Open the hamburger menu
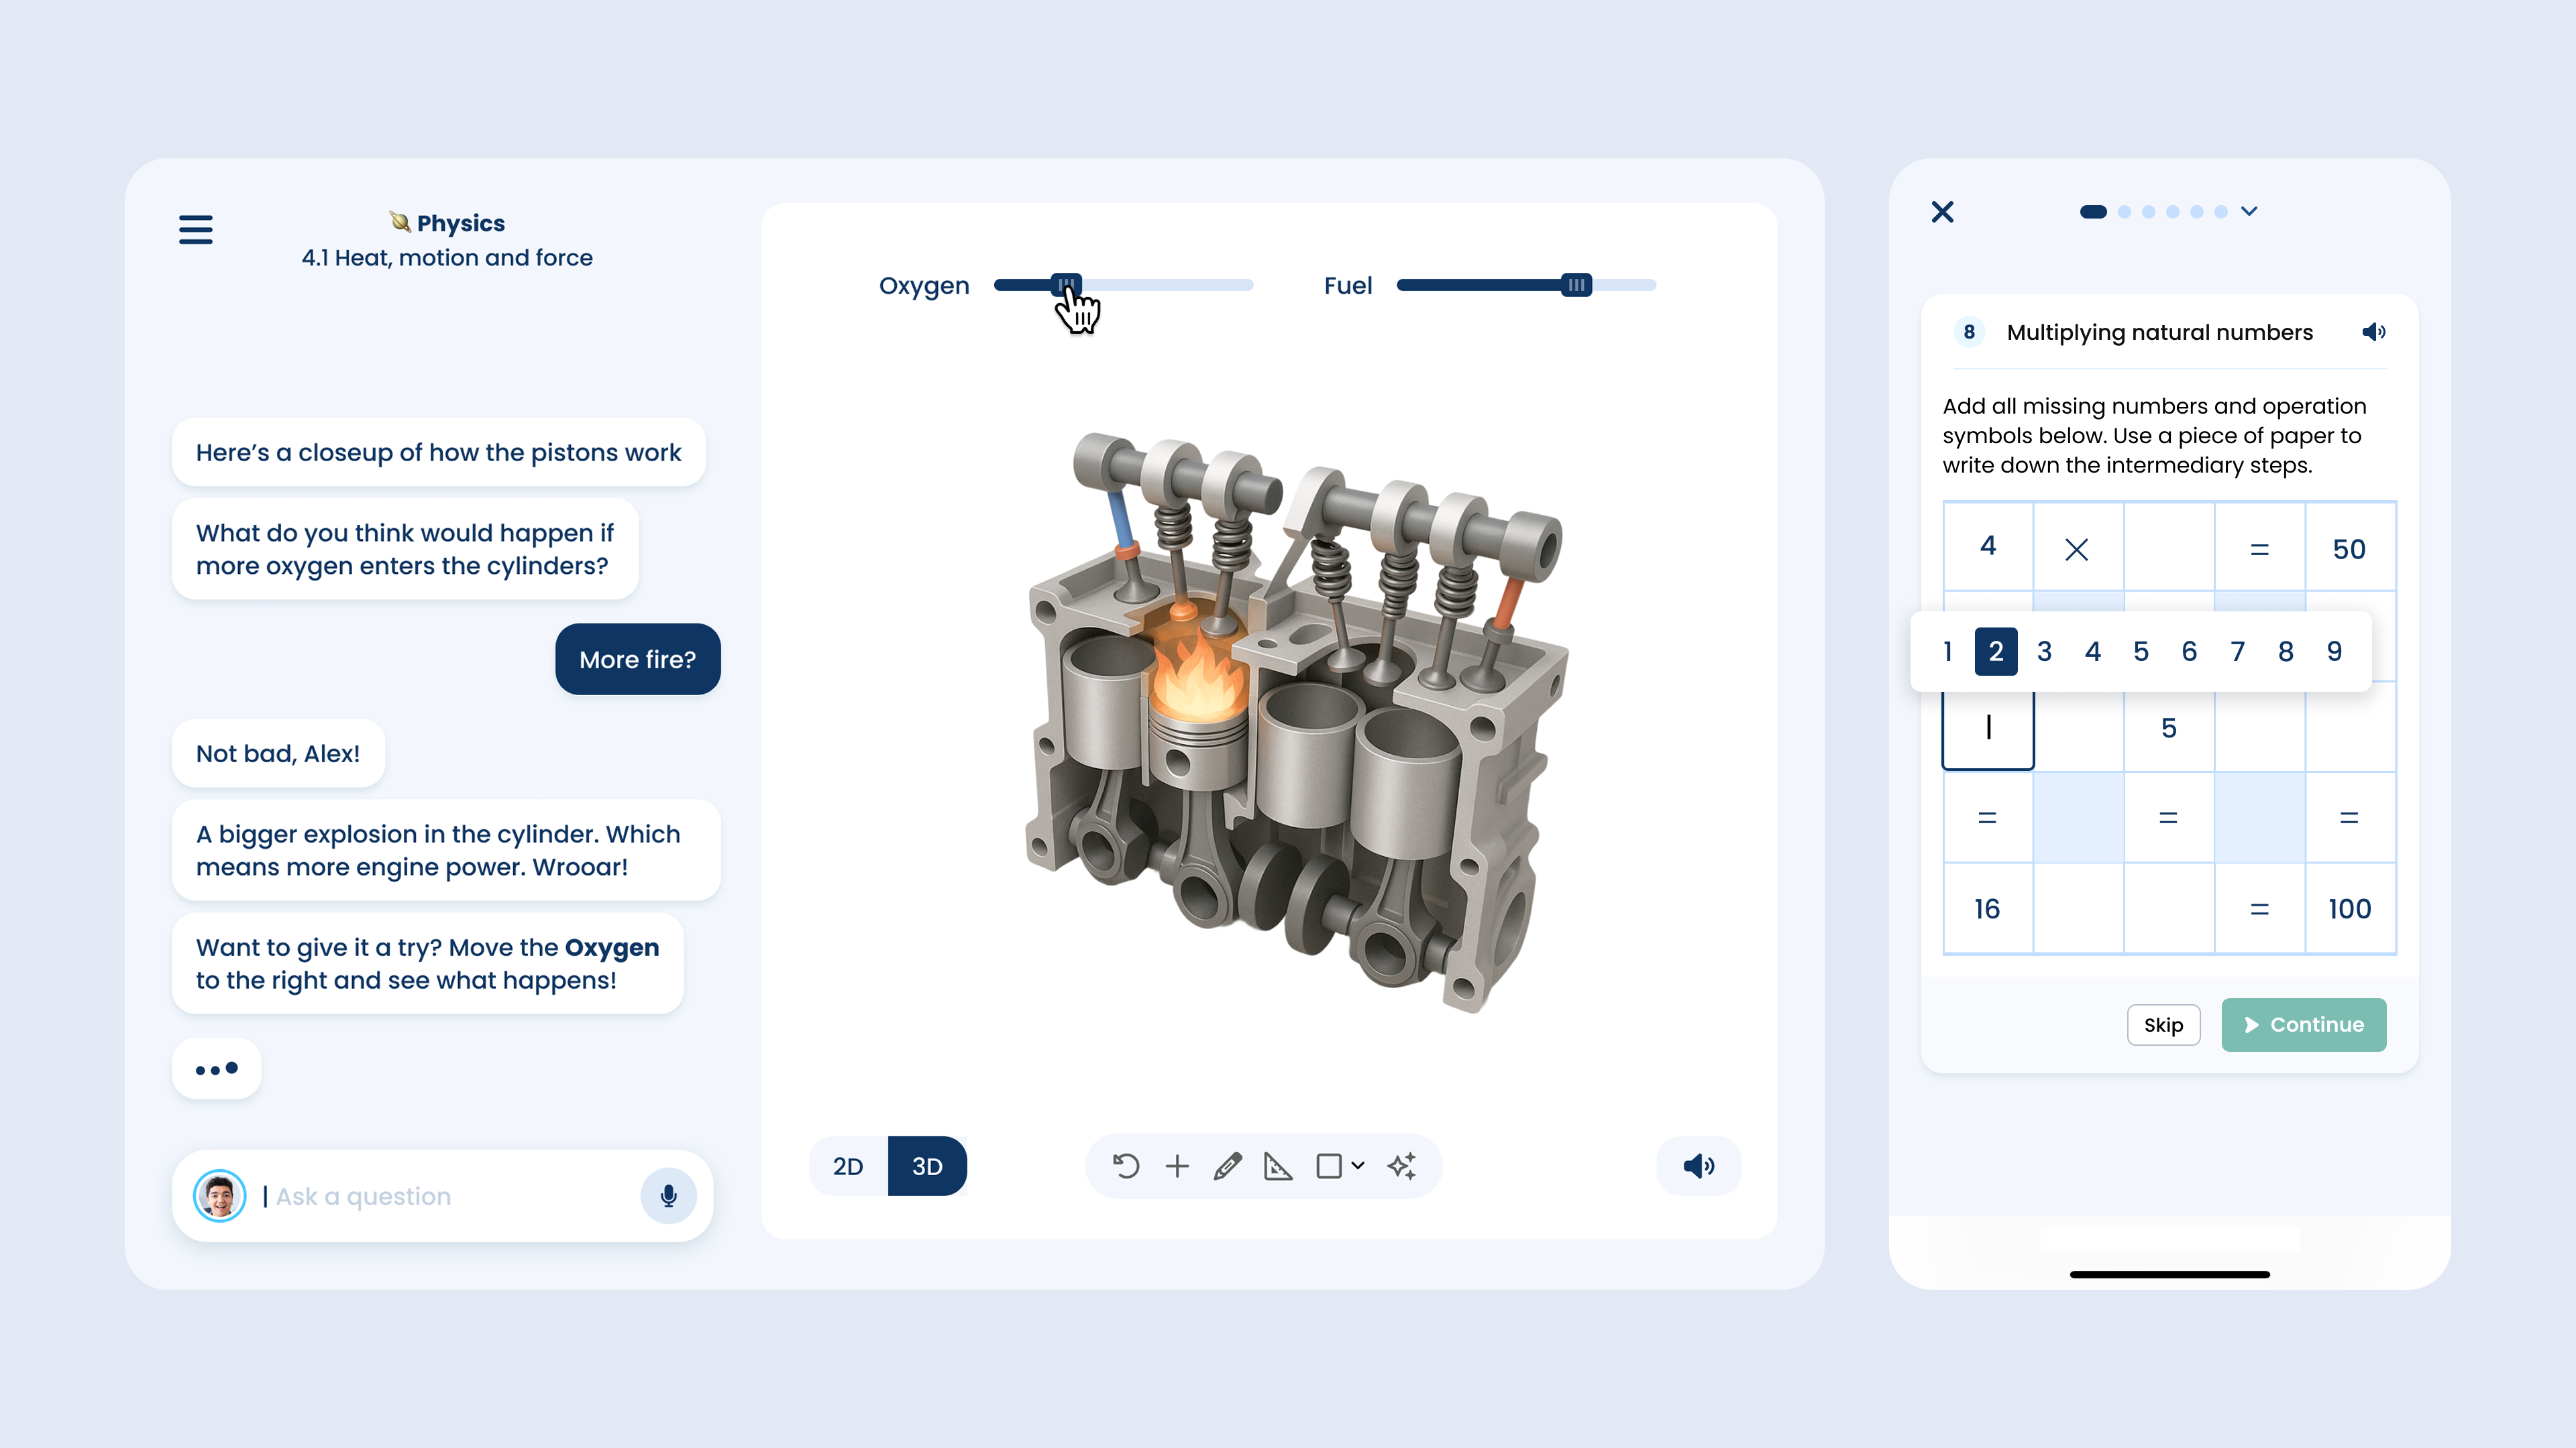Image resolution: width=2576 pixels, height=1448 pixels. 195,229
